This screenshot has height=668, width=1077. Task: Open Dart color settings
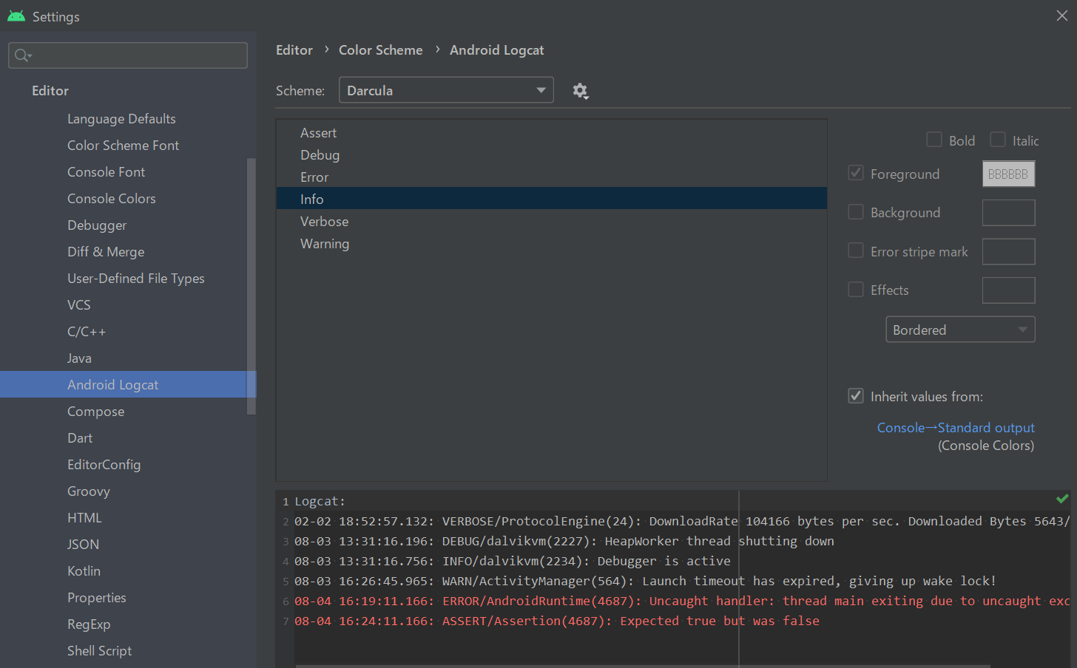[x=80, y=438]
